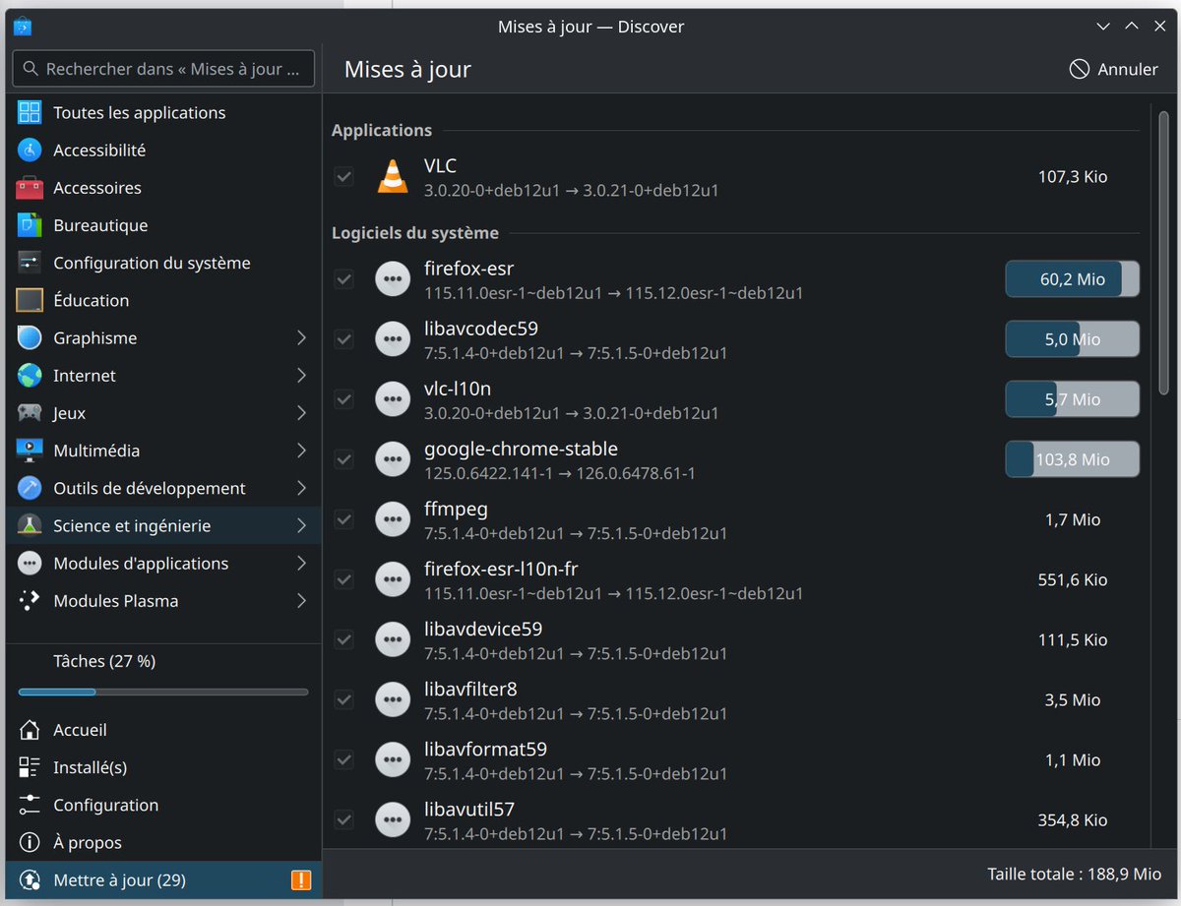The width and height of the screenshot is (1181, 906).
Task: Open the Installé(s) page label
Action: point(90,767)
